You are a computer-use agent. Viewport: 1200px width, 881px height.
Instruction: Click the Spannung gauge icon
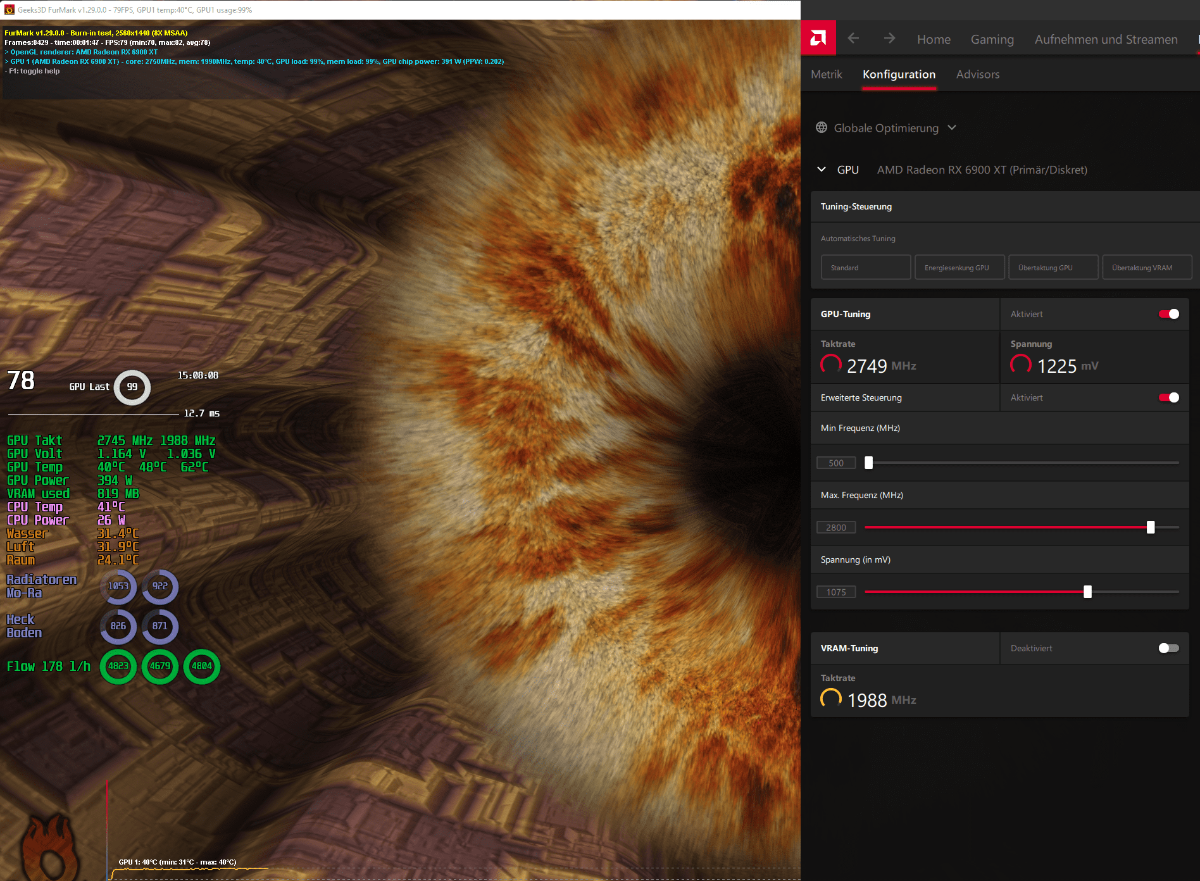coord(1021,365)
